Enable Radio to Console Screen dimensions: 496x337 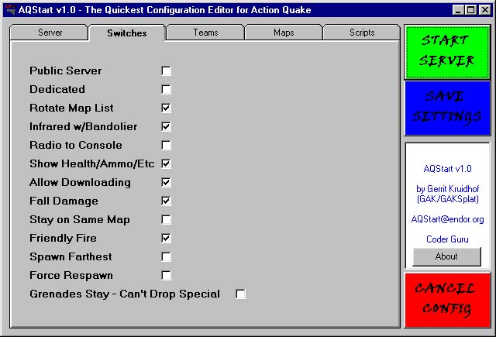click(x=166, y=146)
